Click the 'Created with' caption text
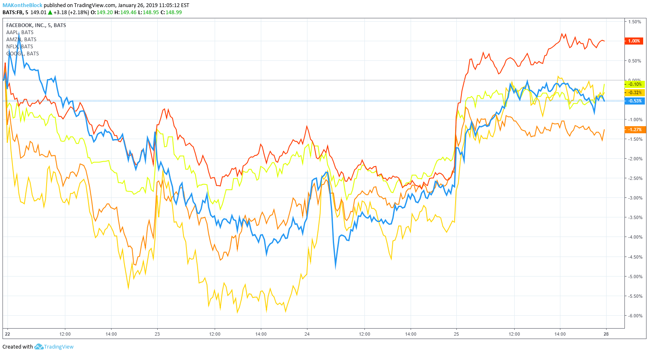The image size is (649, 354). point(17,347)
